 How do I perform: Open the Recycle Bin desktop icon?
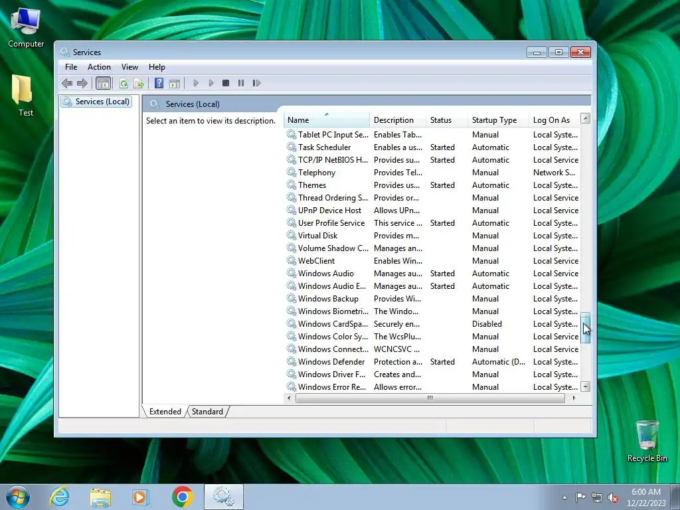click(647, 441)
